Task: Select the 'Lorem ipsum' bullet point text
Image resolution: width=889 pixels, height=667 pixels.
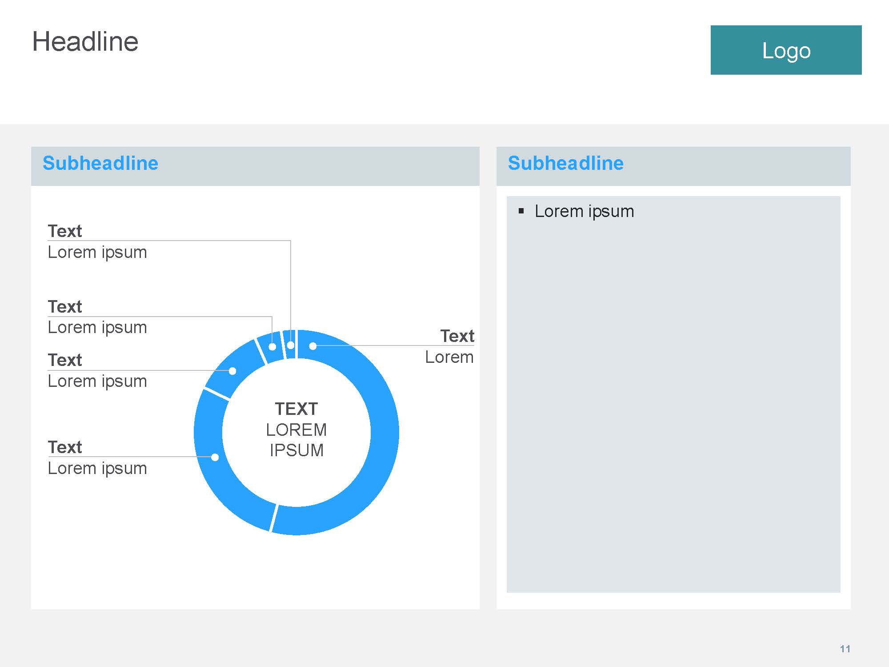Action: point(584,211)
